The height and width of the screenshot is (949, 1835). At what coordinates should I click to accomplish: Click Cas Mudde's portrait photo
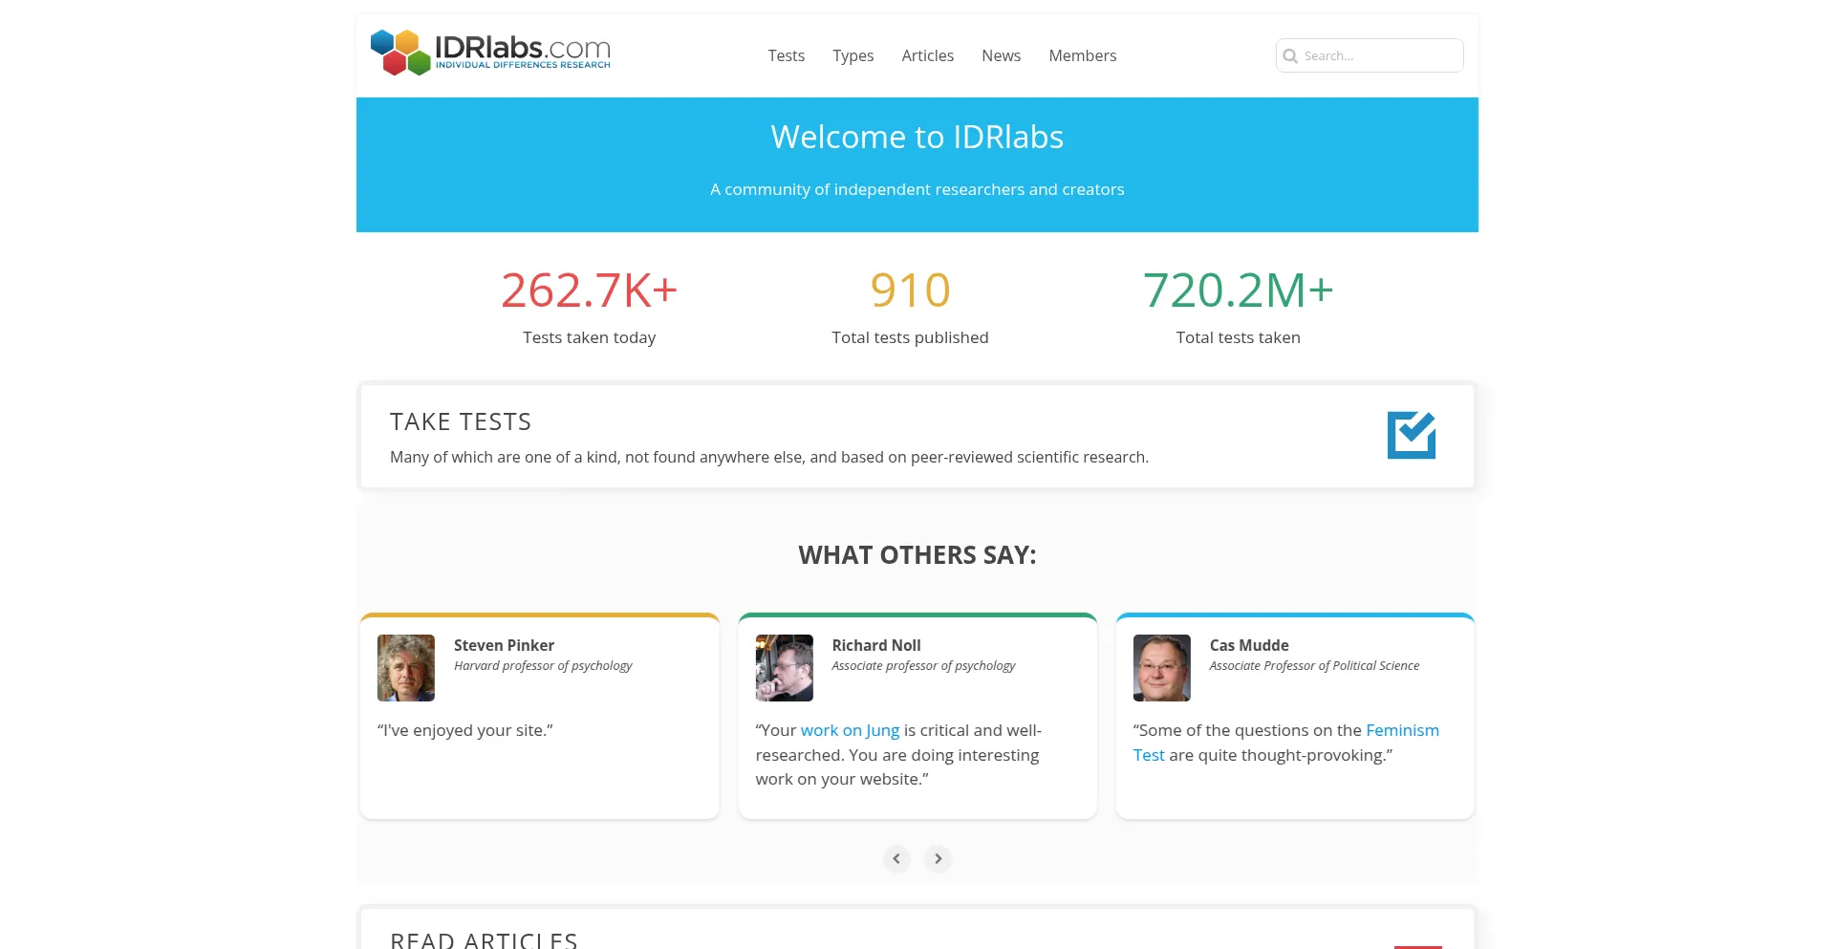click(x=1162, y=668)
